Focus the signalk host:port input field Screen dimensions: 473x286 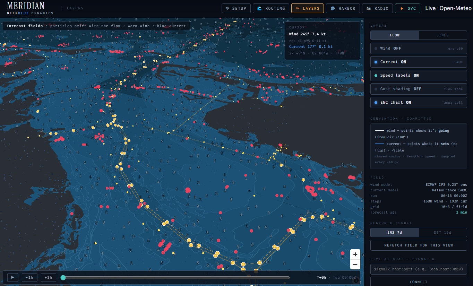click(419, 269)
